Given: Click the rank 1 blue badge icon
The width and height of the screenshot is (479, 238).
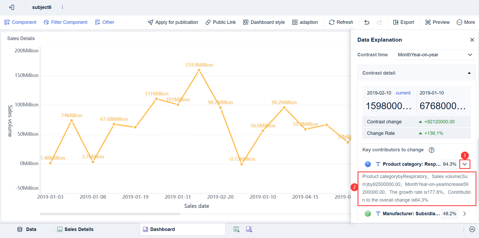Looking at the screenshot, I should [x=368, y=164].
